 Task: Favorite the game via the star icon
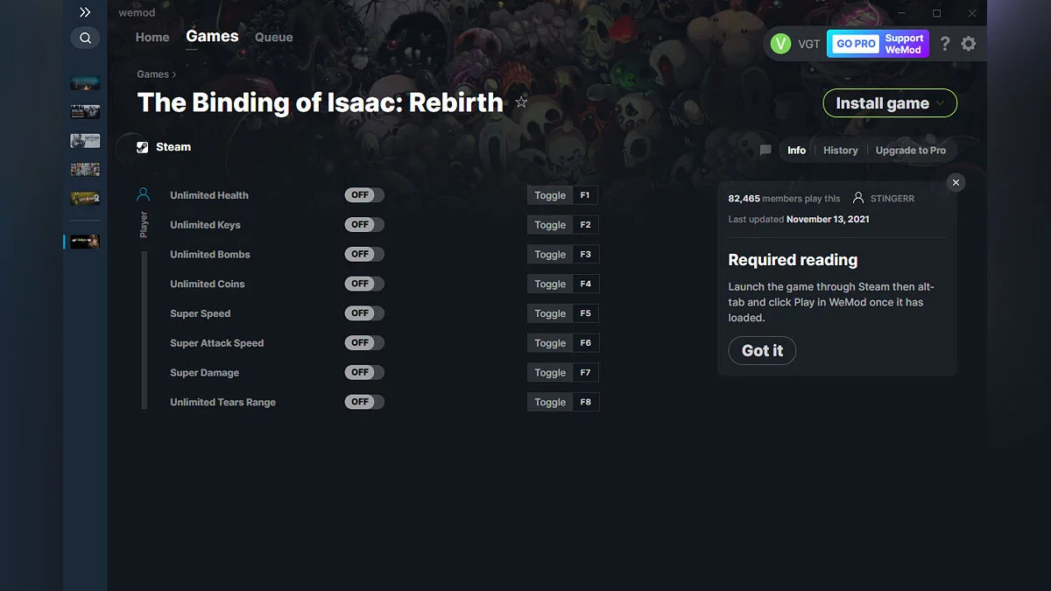(x=521, y=102)
